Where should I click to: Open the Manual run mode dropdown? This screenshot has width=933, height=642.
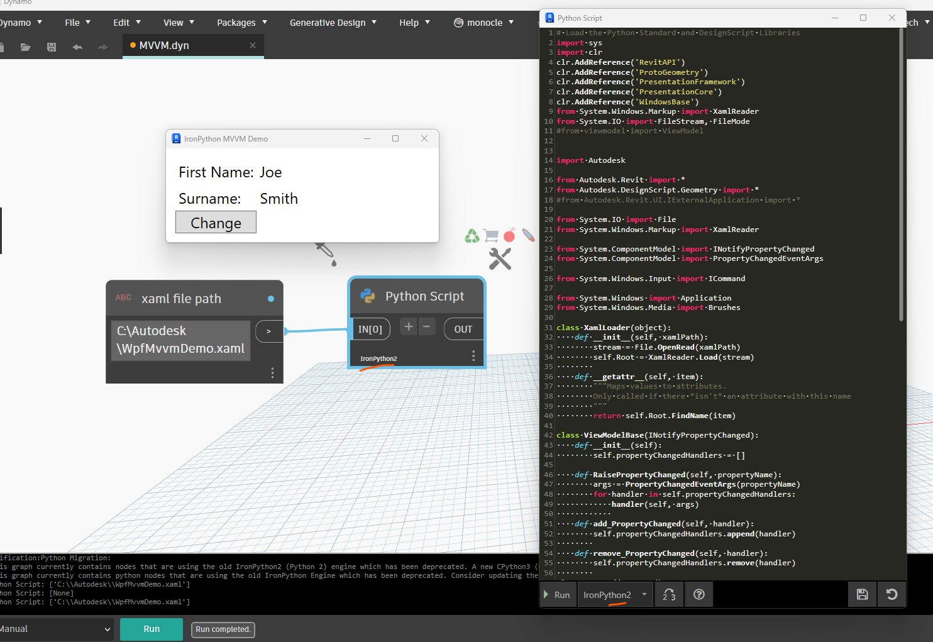point(55,629)
